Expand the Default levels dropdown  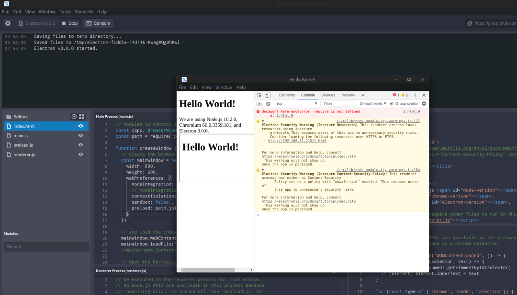click(373, 104)
